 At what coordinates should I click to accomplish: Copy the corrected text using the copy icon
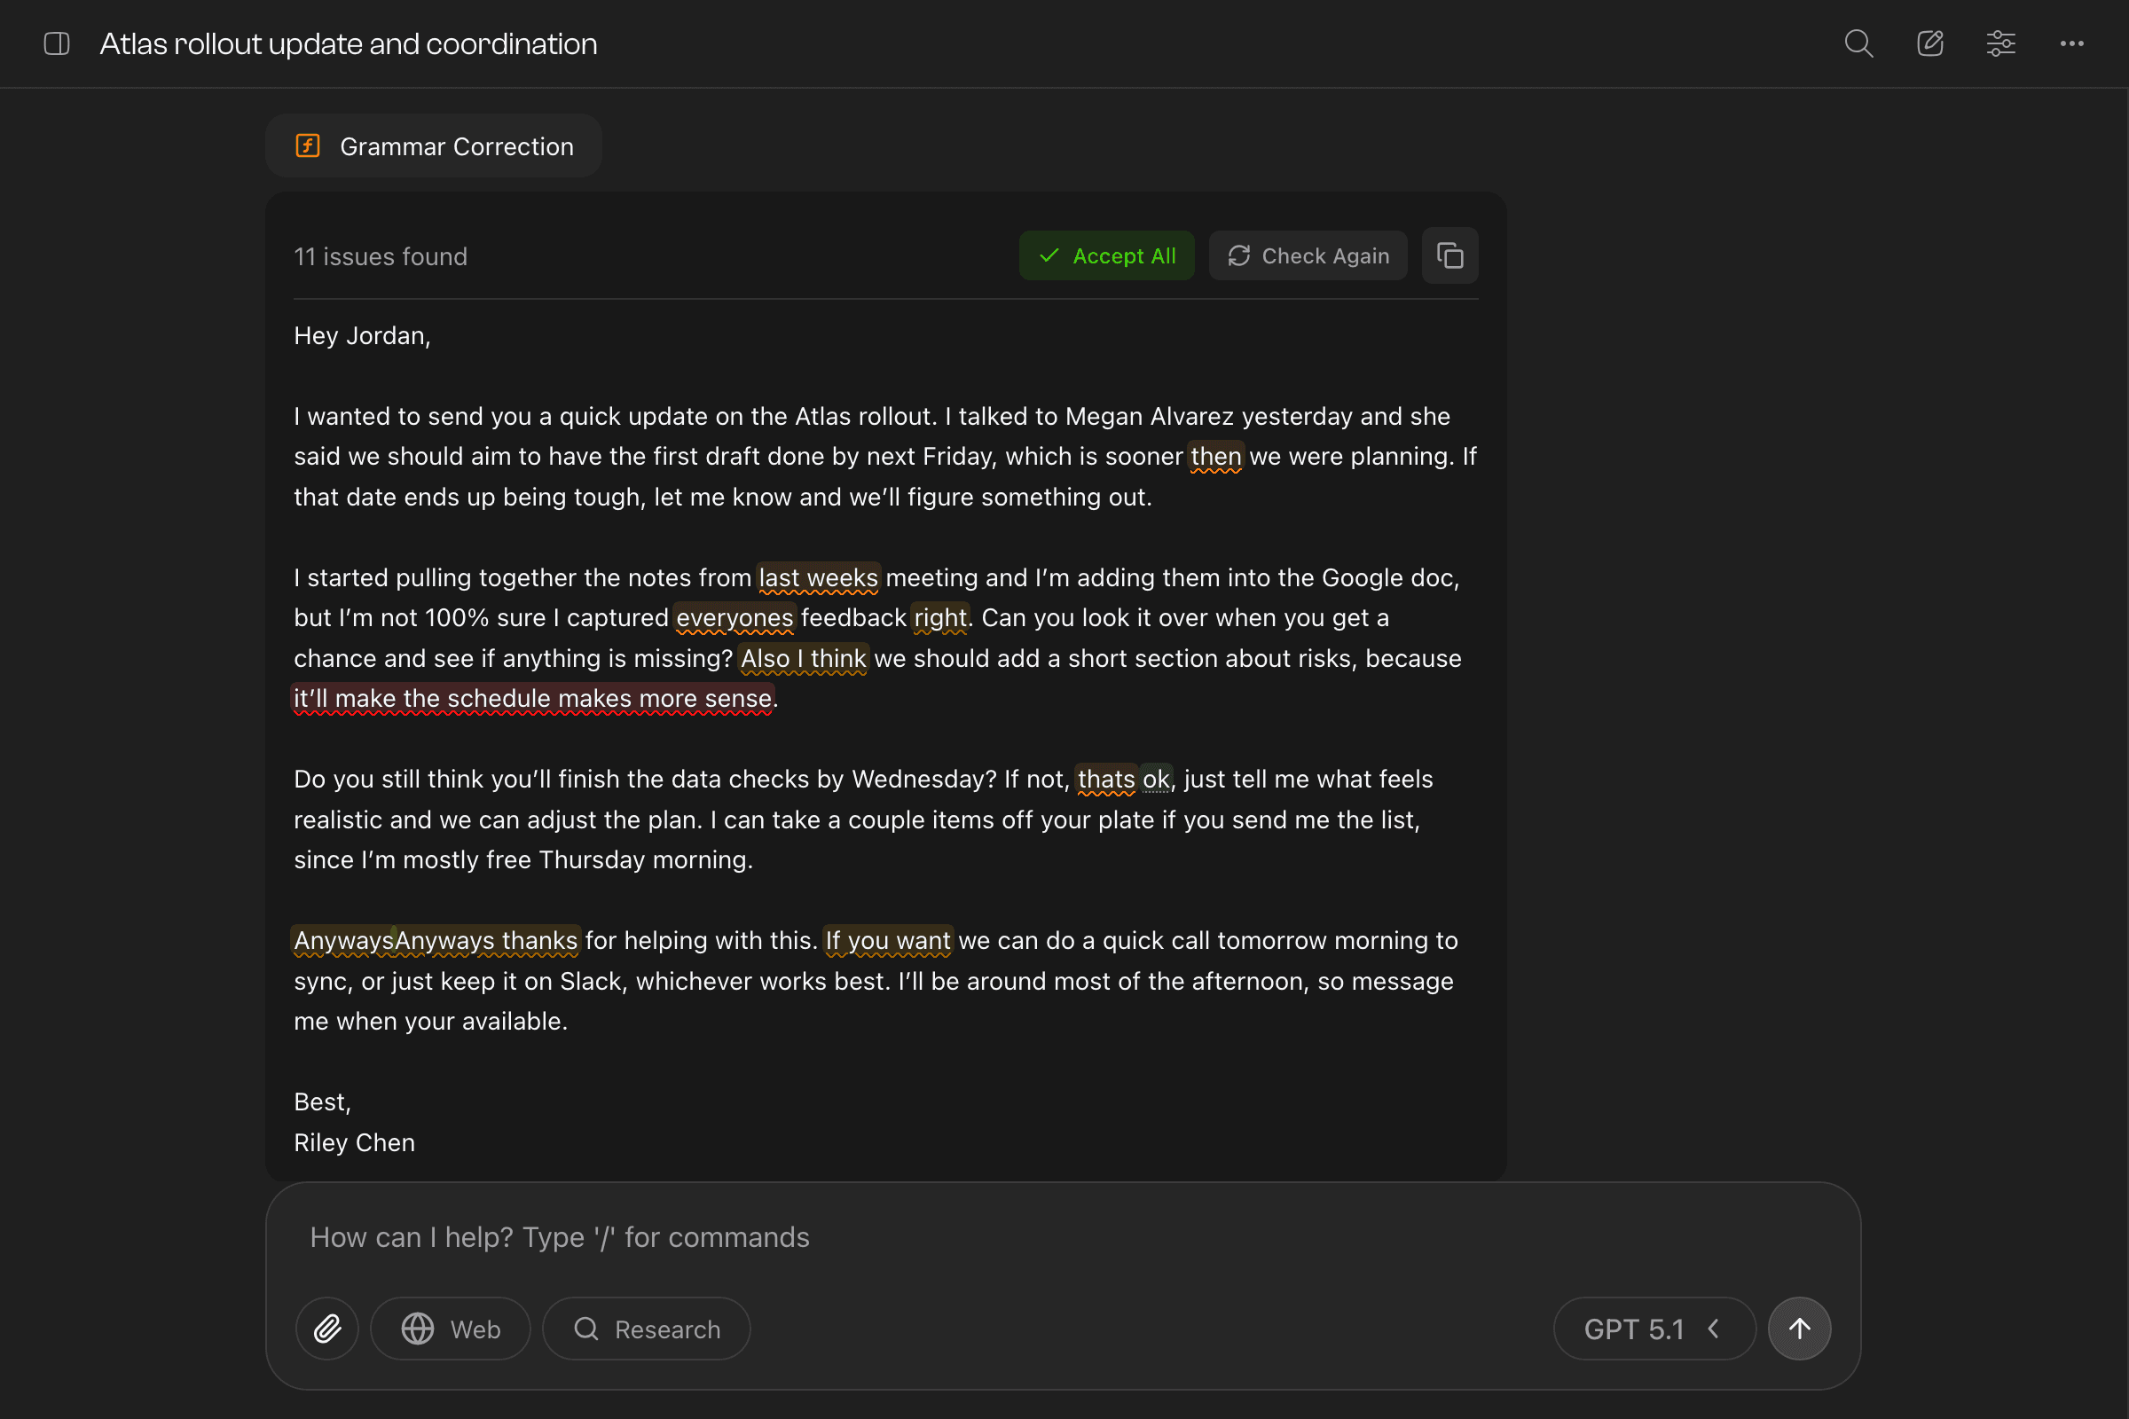(1450, 255)
